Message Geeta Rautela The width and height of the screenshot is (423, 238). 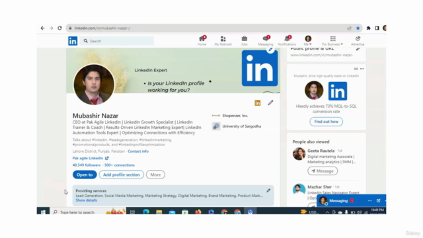click(323, 171)
